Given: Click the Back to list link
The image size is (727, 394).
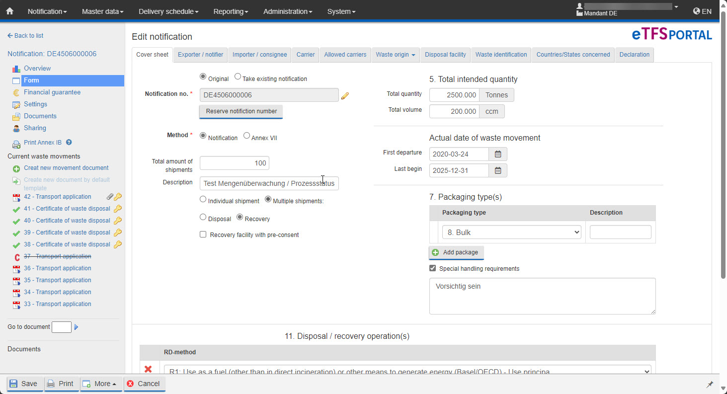Looking at the screenshot, I should pos(25,36).
